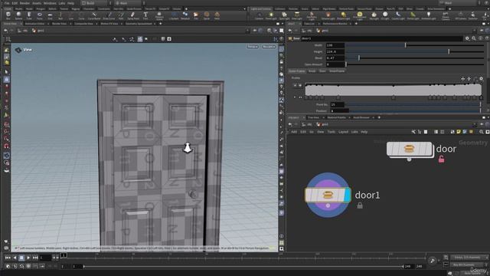The image size is (490, 276).
Task: Click the parameter pane search icon
Action: coord(474,38)
